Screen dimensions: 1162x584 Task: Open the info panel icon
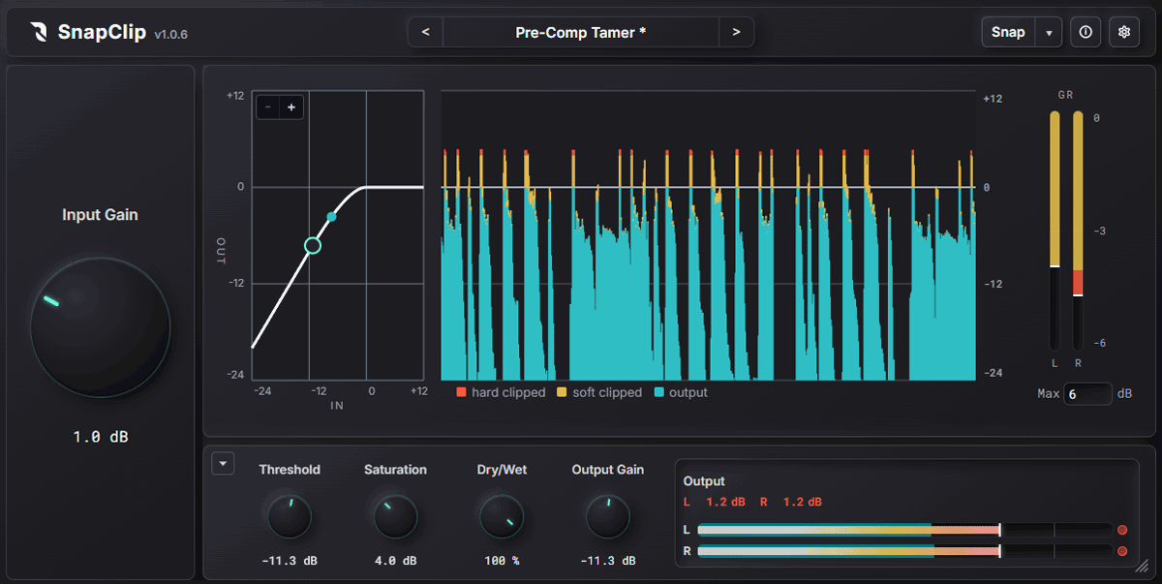click(x=1086, y=32)
